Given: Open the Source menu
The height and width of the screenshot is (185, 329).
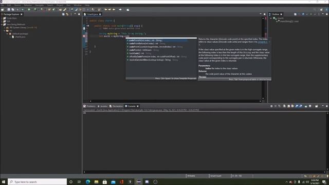Looking at the screenshot, I should tap(17, 5).
